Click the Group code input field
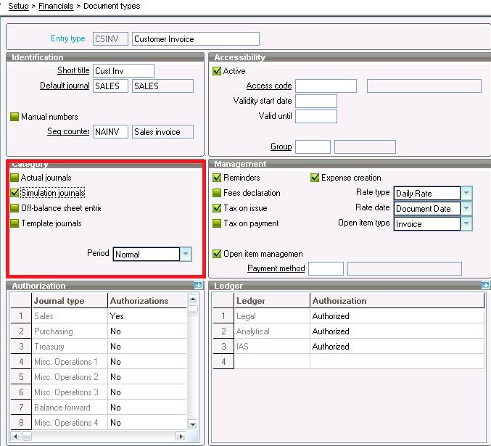 pyautogui.click(x=313, y=146)
